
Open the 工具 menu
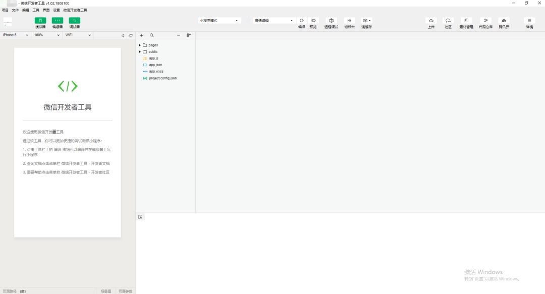point(36,10)
